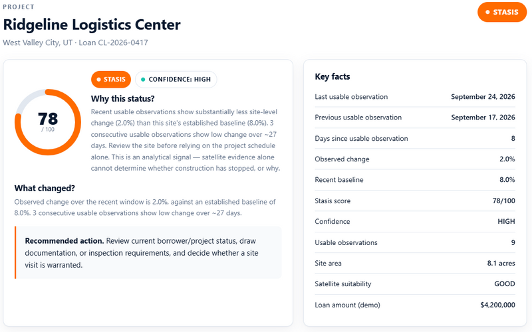
Task: Click the Days since usable observation row
Action: coord(414,138)
